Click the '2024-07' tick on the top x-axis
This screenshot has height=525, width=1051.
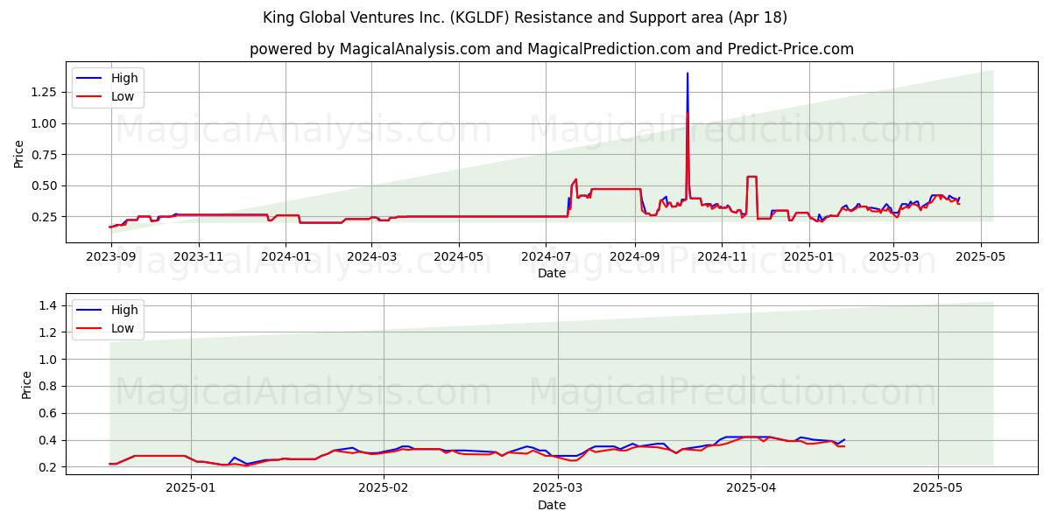tap(546, 256)
